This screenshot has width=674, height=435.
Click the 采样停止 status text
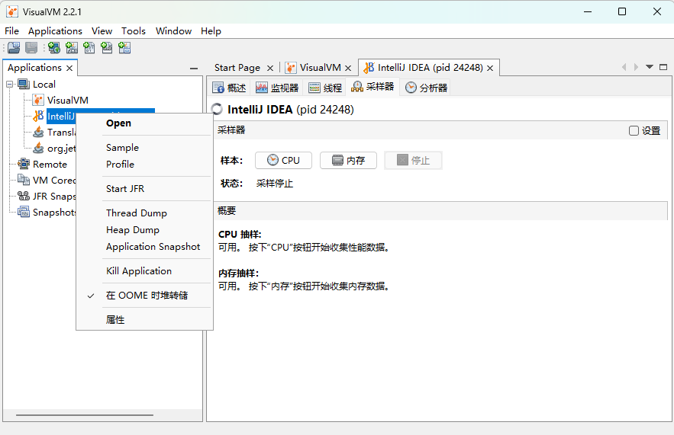pyautogui.click(x=275, y=184)
